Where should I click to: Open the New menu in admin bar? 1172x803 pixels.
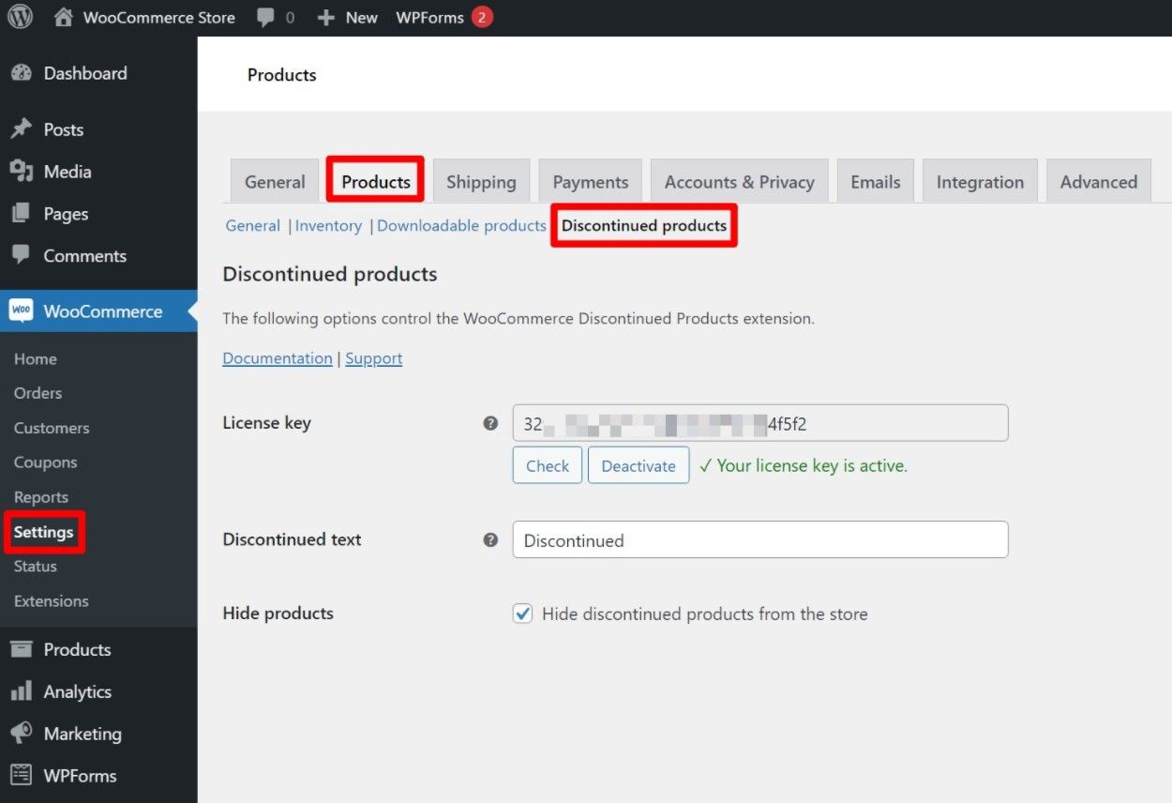[362, 18]
